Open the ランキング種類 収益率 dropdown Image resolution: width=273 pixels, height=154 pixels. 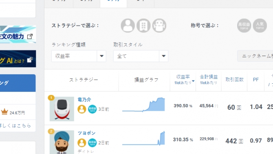tap(79, 56)
